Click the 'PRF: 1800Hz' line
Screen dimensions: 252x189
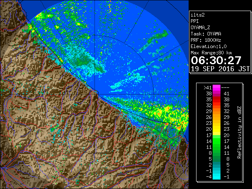click(206, 40)
